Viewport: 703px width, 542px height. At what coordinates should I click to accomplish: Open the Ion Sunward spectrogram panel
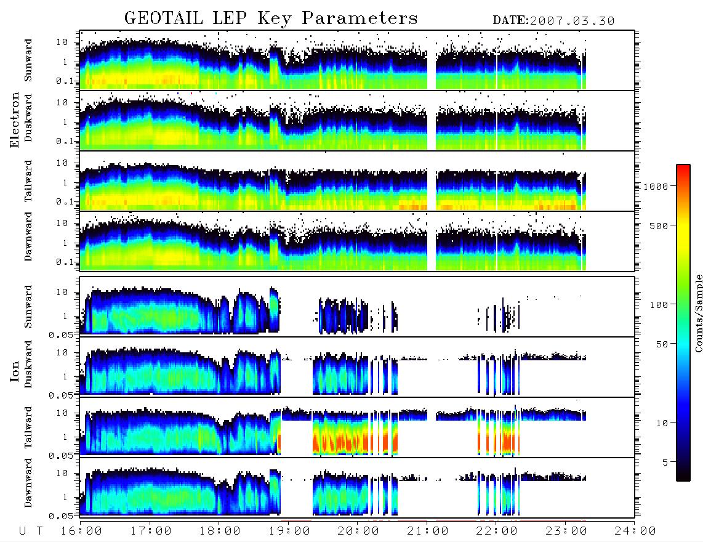pyautogui.click(x=357, y=307)
